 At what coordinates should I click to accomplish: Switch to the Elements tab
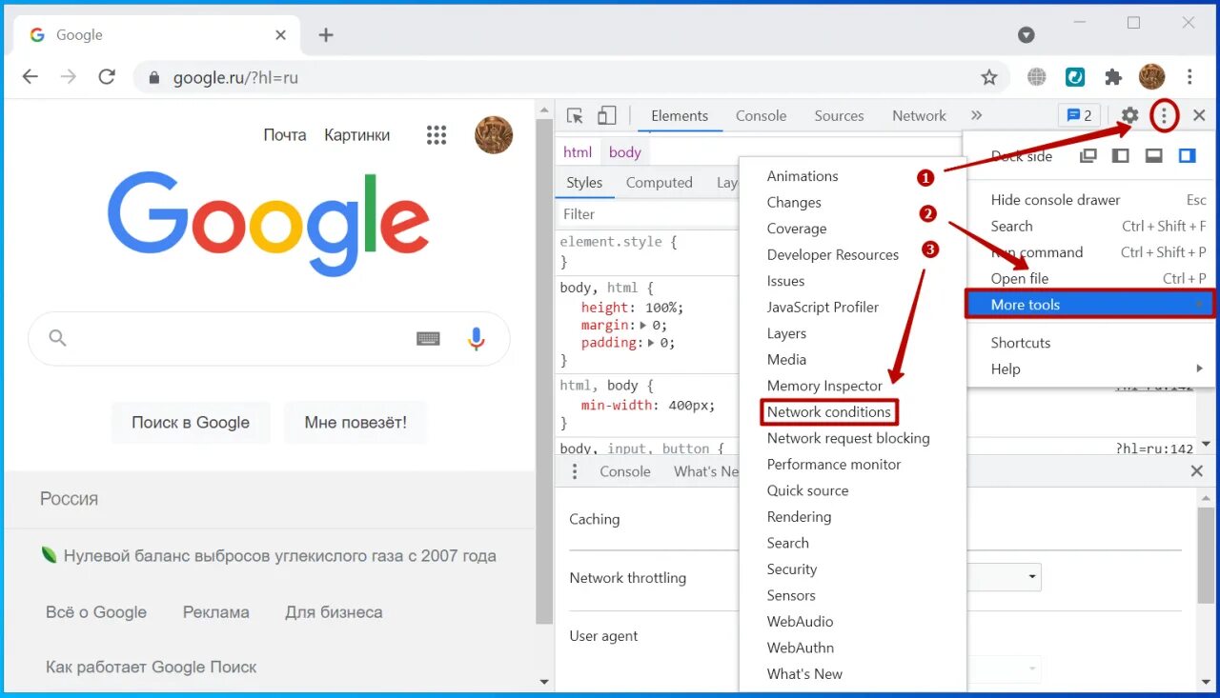(x=680, y=116)
